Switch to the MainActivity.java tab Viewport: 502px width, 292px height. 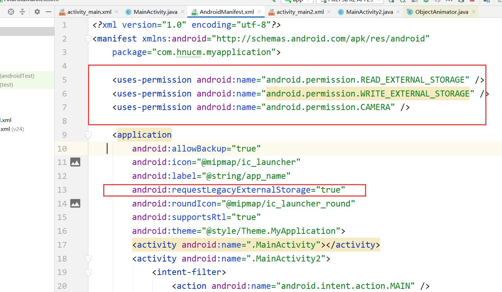point(155,12)
